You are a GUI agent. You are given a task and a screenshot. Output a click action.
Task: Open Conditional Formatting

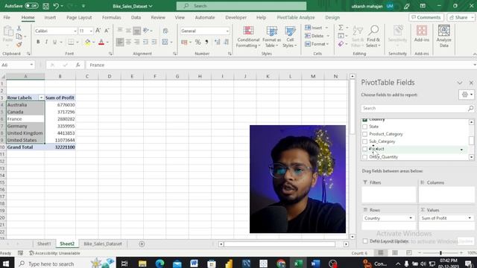click(248, 36)
